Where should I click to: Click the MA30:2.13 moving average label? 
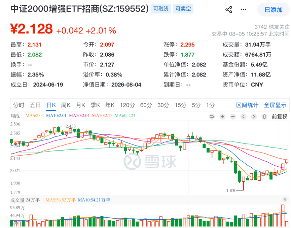pyautogui.click(x=102, y=116)
